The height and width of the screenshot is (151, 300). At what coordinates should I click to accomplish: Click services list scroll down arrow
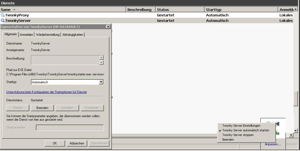coord(296,131)
